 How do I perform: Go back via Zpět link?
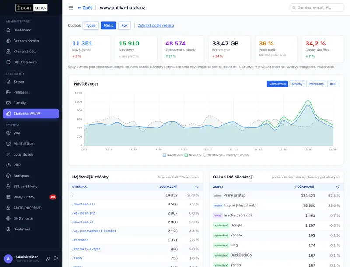(x=85, y=8)
